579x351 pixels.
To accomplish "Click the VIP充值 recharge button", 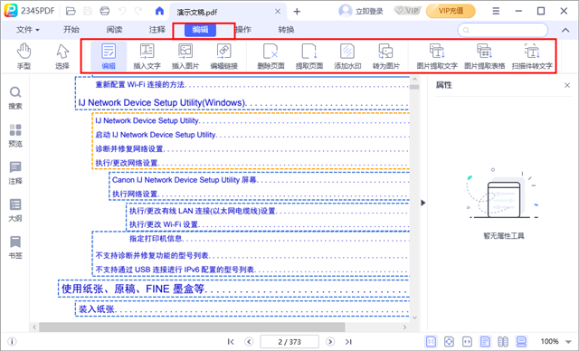I will [451, 11].
